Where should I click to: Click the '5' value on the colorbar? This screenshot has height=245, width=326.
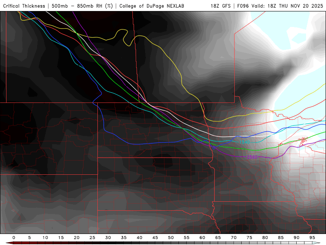[29, 238]
